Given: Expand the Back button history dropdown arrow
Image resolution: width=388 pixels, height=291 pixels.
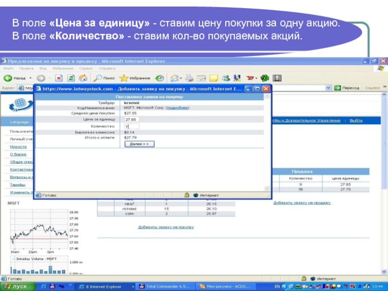Looking at the screenshot, I should pos(31,78).
